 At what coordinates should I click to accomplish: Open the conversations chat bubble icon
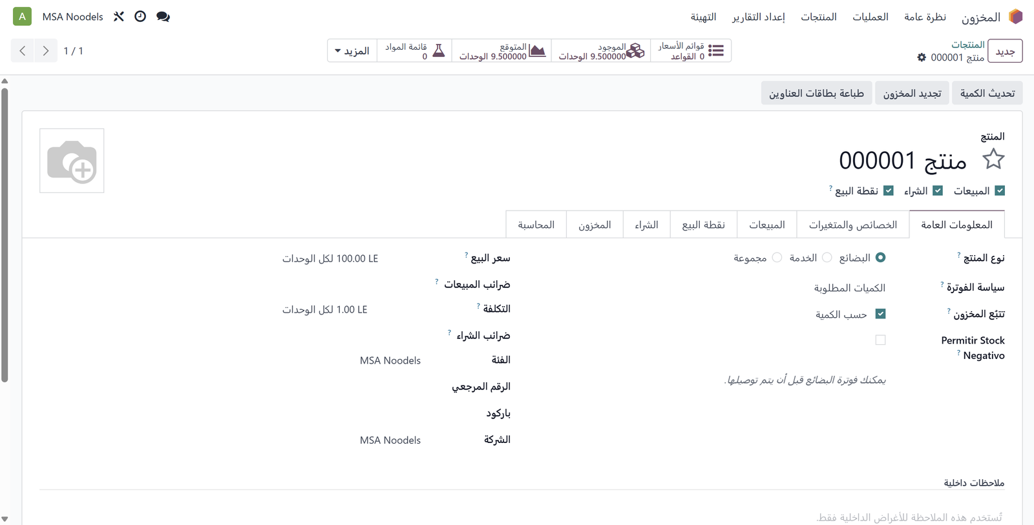coord(163,17)
